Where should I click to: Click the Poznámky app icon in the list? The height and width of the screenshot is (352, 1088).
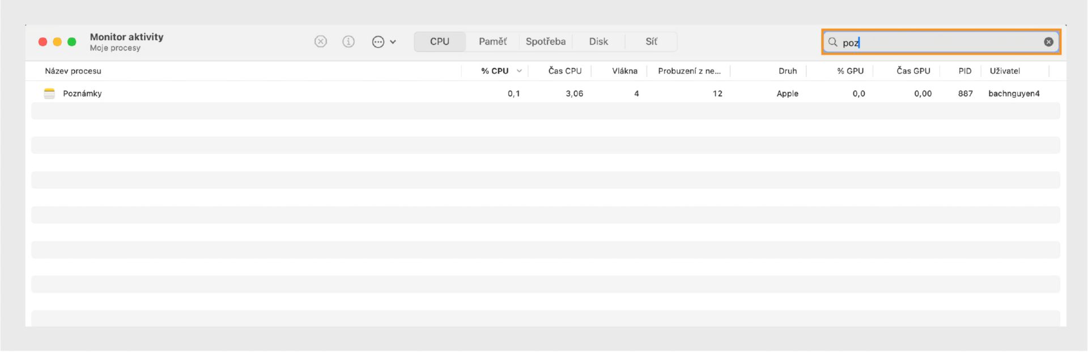49,93
